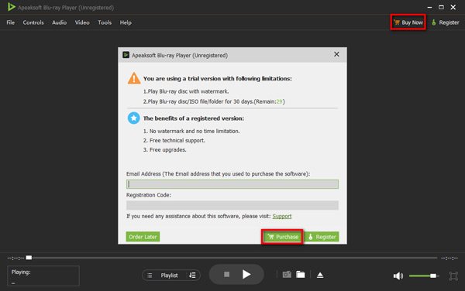Image resolution: width=465 pixels, height=291 pixels.
Task: Click the green Purchase button
Action: click(x=283, y=237)
